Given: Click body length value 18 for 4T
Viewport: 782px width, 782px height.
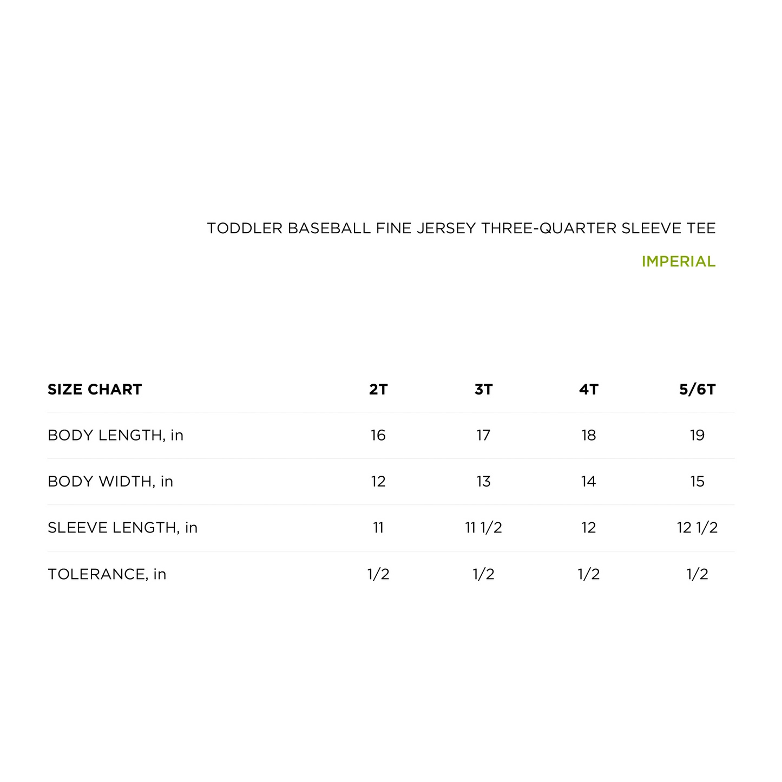Looking at the screenshot, I should 588,436.
